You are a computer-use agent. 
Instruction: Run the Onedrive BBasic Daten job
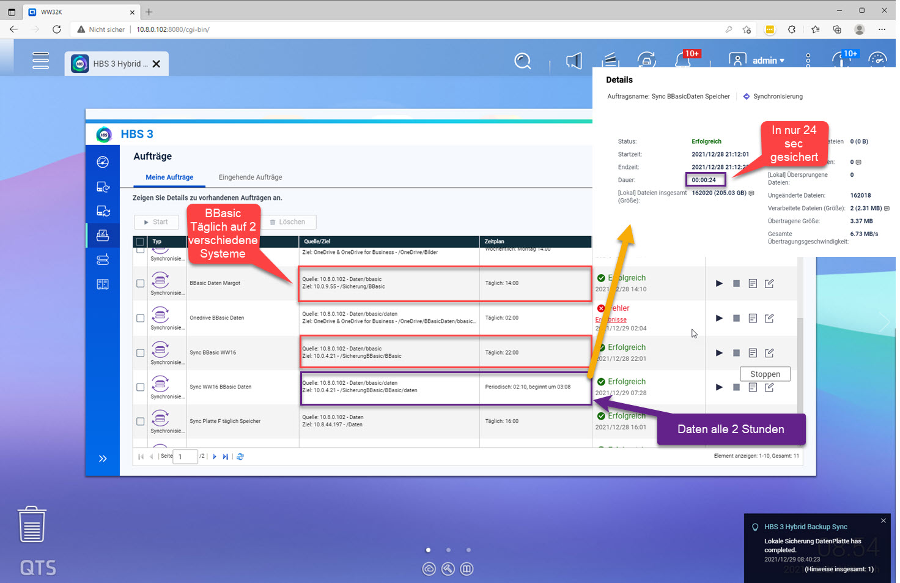click(719, 318)
